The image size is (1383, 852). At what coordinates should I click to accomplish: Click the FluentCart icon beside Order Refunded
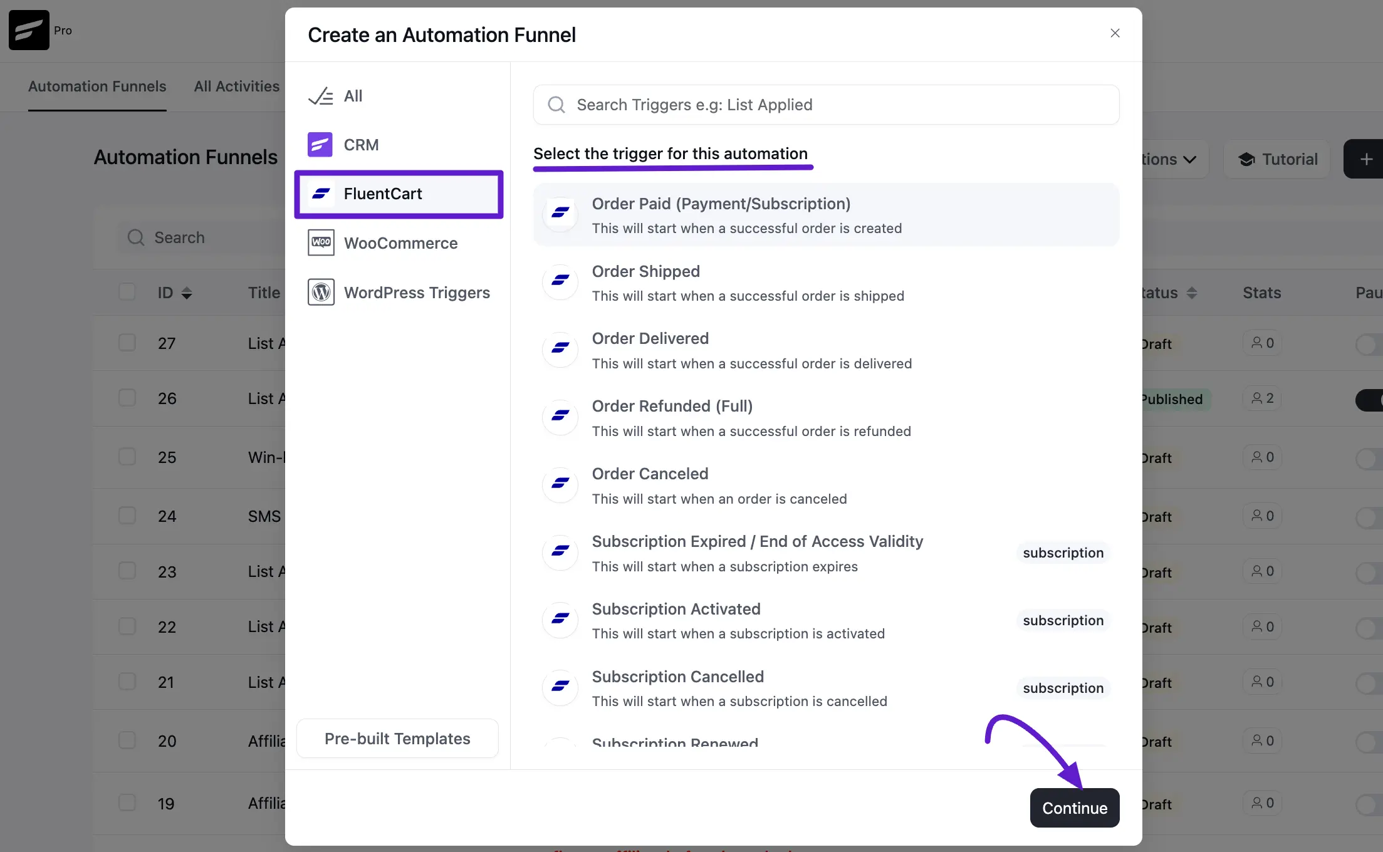pos(560,417)
